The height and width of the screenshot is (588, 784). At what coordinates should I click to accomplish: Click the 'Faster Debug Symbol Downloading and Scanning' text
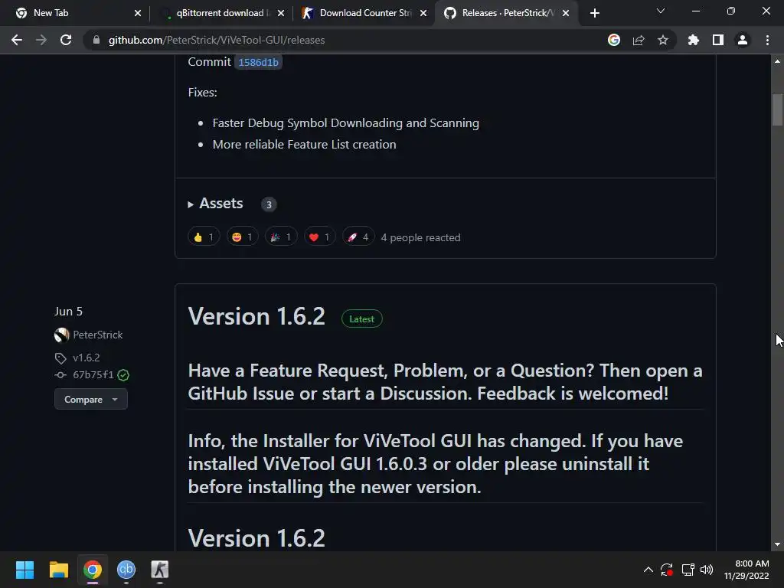pyautogui.click(x=345, y=123)
